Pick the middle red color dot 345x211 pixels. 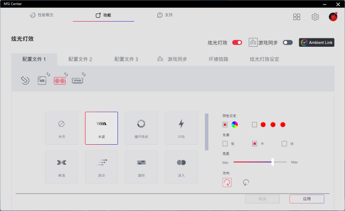[273, 125]
